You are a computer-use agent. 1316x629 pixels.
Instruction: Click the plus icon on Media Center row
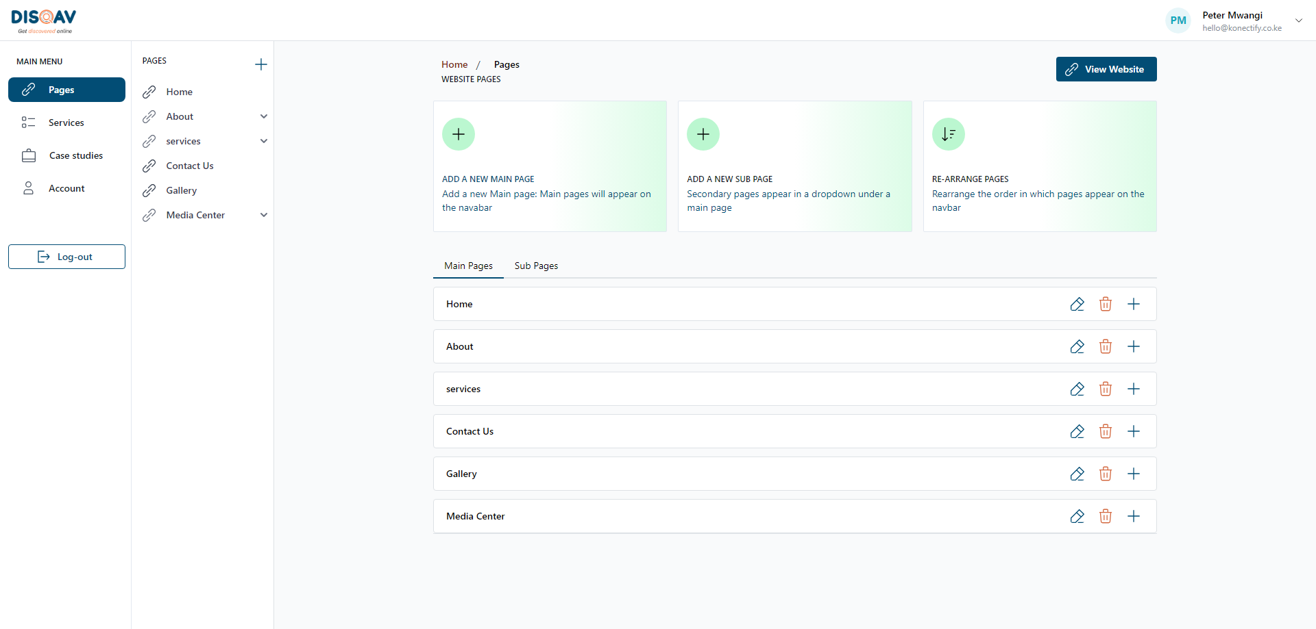1134,516
